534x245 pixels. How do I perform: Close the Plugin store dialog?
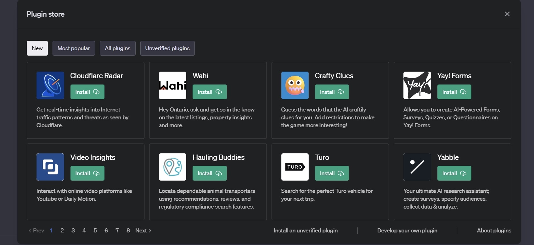point(507,14)
